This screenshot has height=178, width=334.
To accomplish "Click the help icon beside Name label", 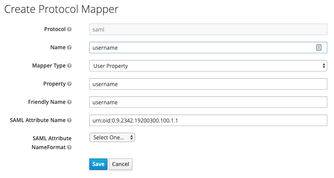I will [69, 47].
